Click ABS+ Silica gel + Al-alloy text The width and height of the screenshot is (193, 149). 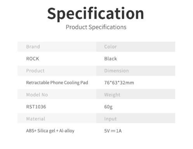click(x=50, y=131)
